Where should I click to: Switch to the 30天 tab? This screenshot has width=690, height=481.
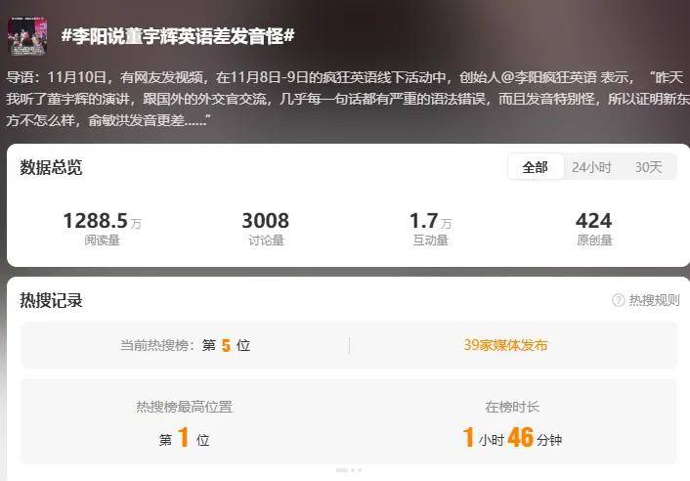pos(648,167)
